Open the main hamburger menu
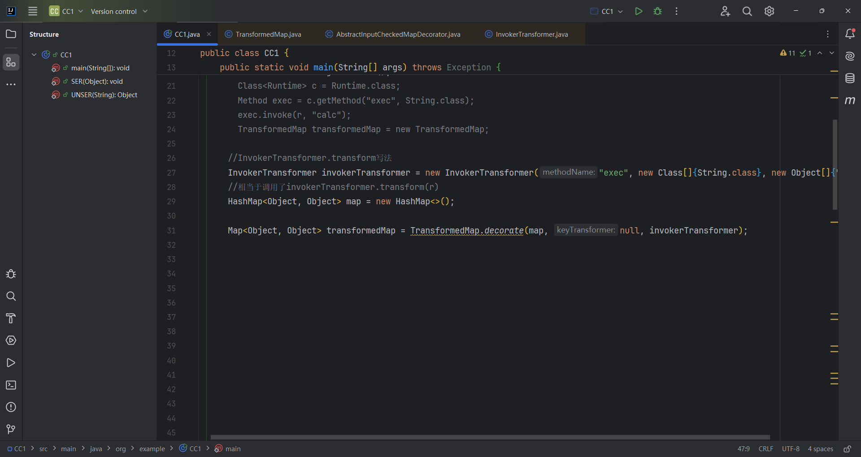This screenshot has height=457, width=861. (x=33, y=11)
